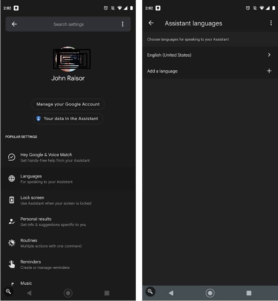This screenshot has width=278, height=301.
Task: Tap shield icon in Your data button
Action: pyautogui.click(x=38, y=119)
